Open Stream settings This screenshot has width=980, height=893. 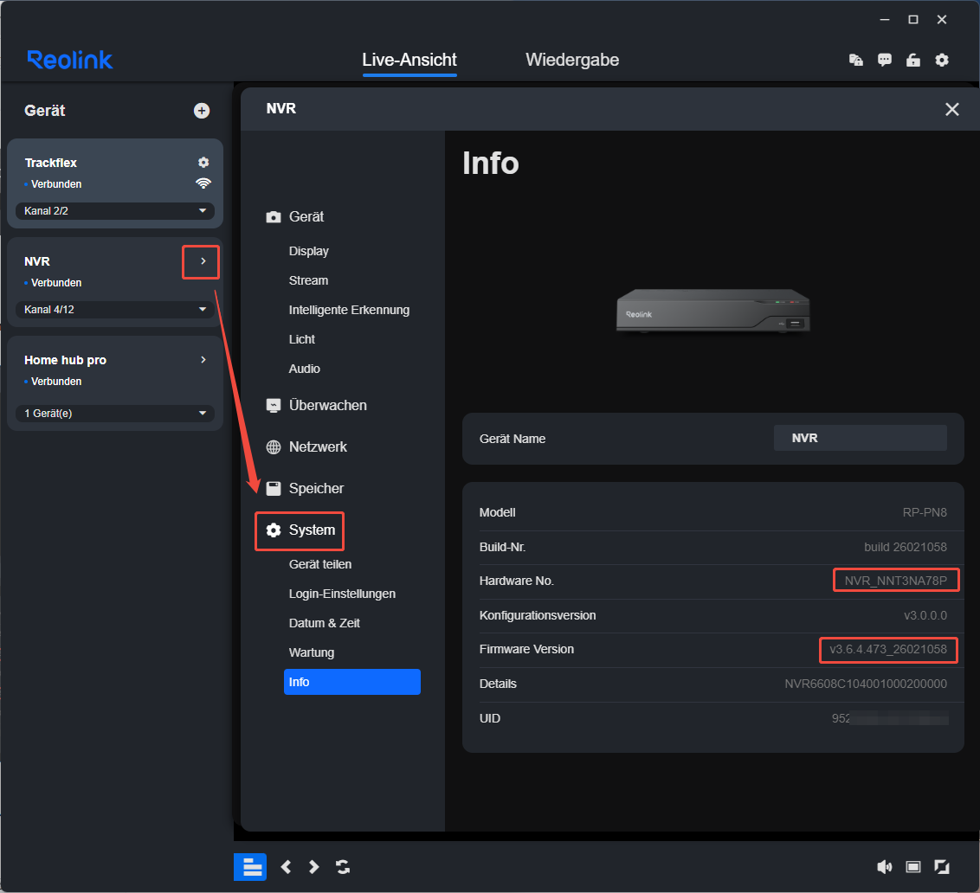(308, 280)
